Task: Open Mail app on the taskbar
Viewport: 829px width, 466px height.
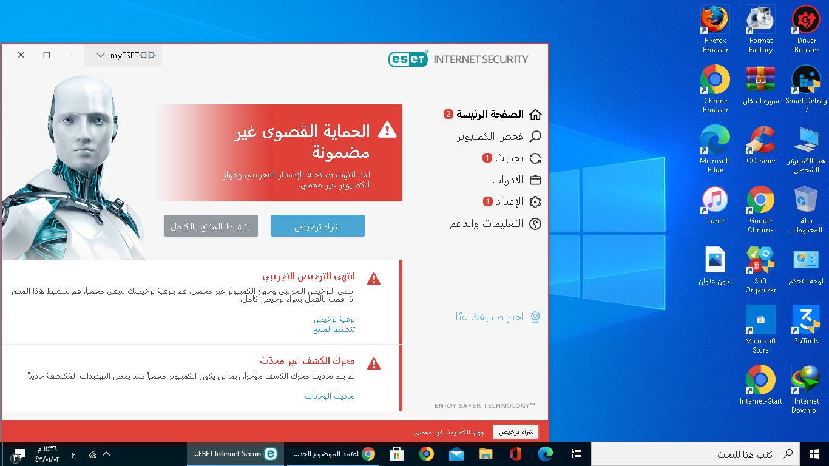Action: 456,454
